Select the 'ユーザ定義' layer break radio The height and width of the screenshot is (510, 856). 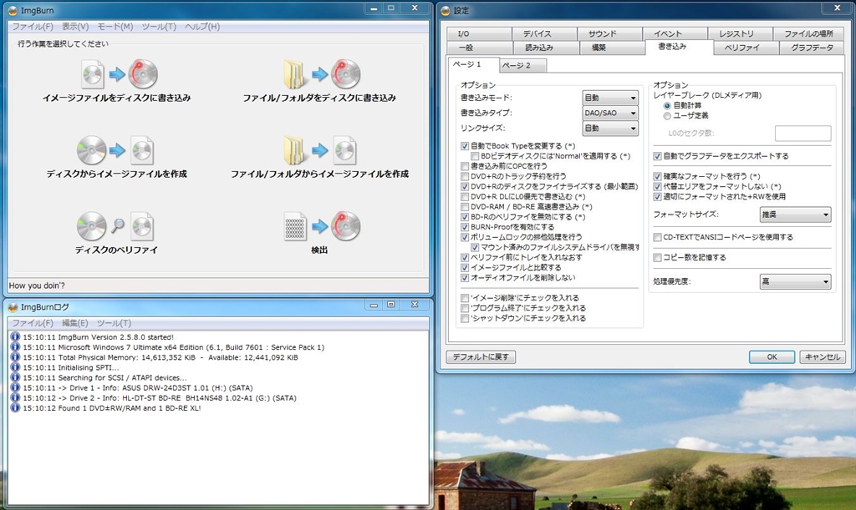click(667, 115)
